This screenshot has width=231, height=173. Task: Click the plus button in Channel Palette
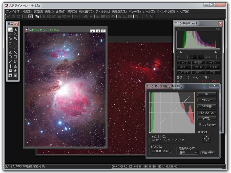click(x=195, y=57)
